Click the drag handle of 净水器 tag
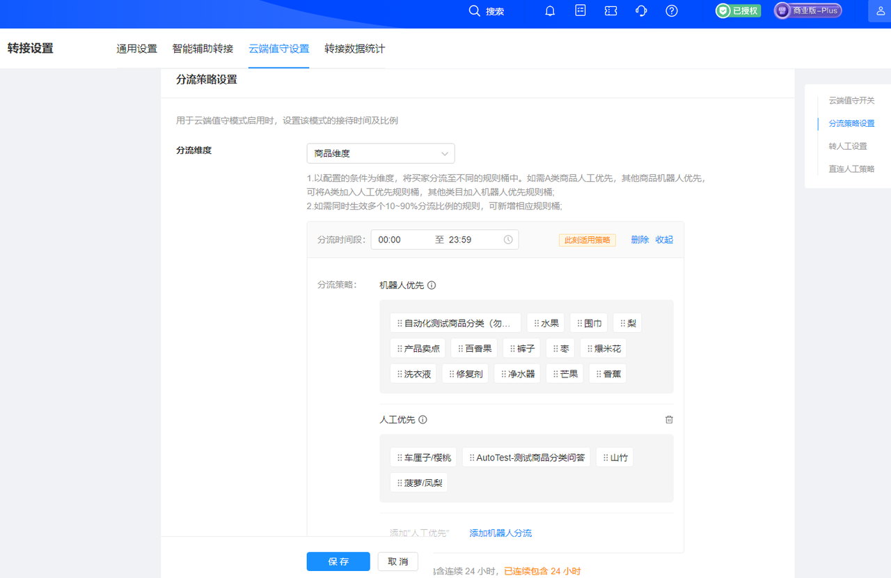 point(504,374)
